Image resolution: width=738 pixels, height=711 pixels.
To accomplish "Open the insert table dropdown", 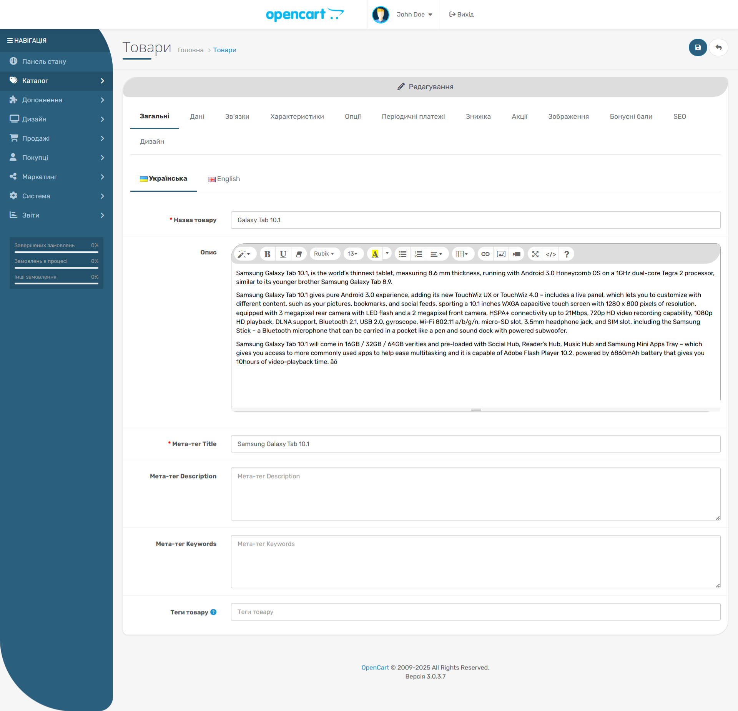I will point(462,254).
